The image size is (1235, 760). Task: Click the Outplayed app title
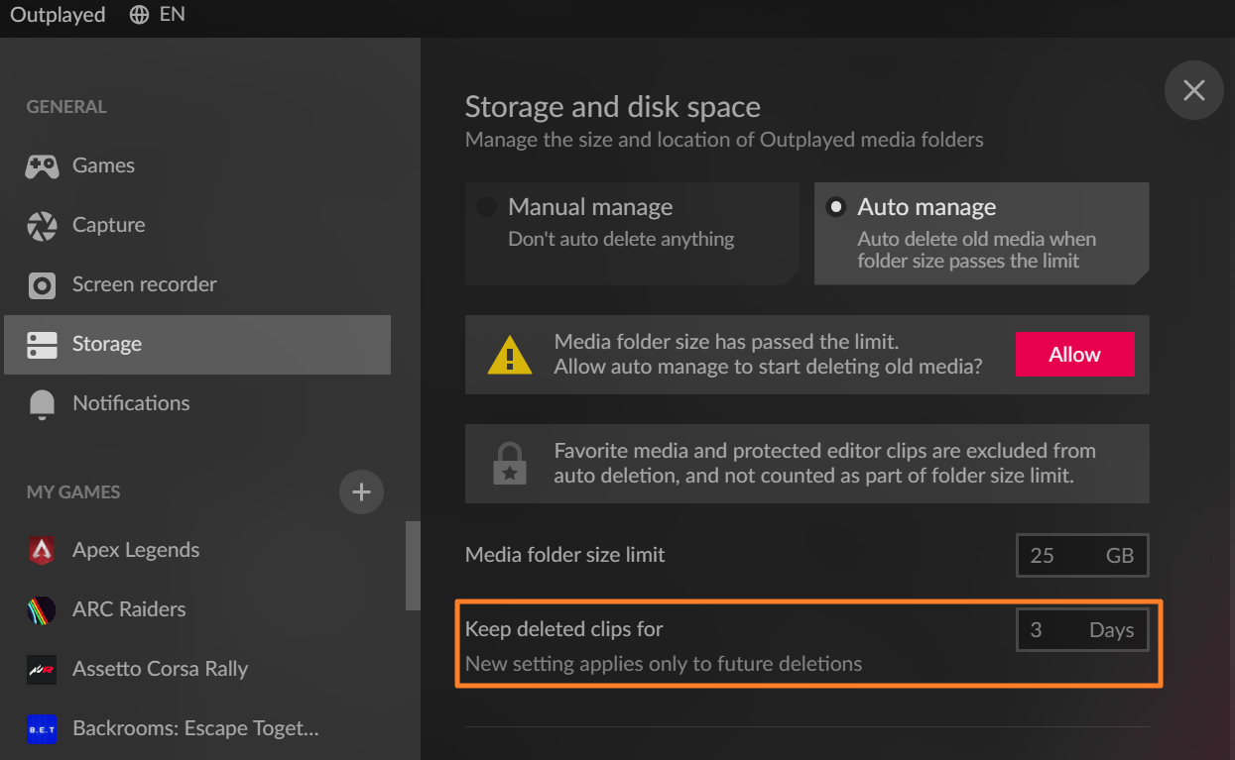coord(58,15)
